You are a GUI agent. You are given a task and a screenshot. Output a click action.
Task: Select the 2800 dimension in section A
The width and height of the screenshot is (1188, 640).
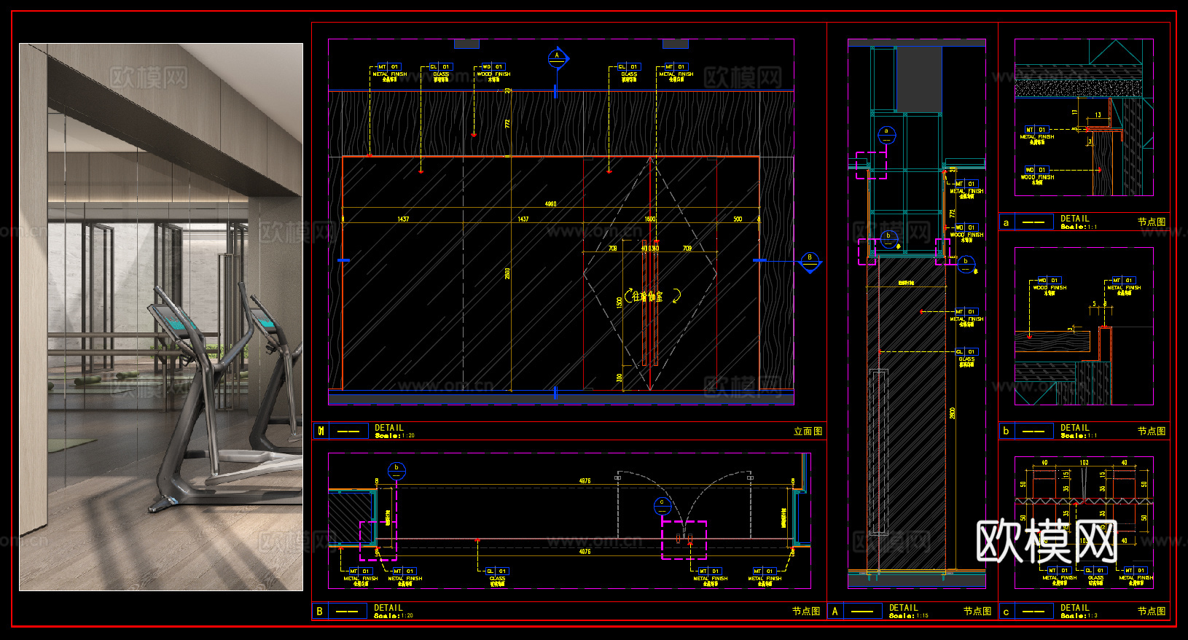[x=952, y=413]
